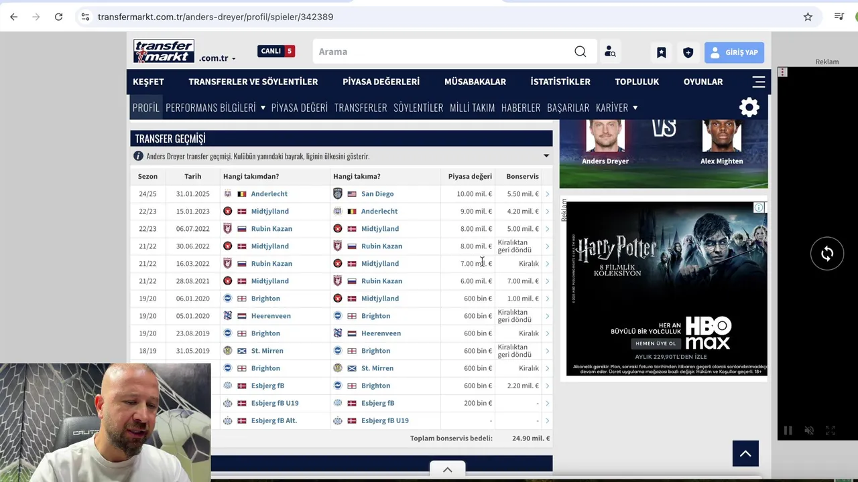858x482 pixels.
Task: Click the CANLI 5 live button
Action: (276, 51)
